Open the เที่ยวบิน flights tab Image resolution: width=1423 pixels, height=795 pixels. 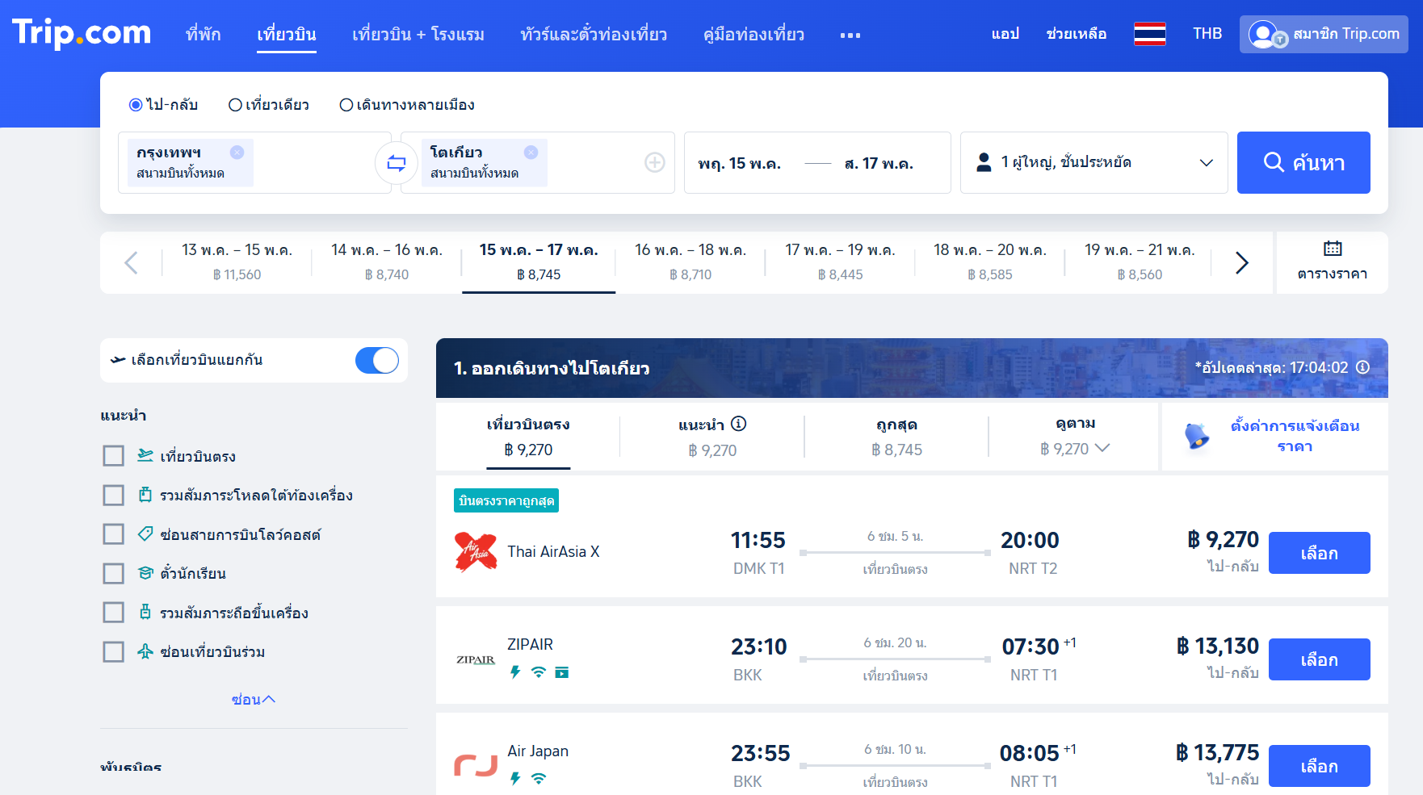tap(287, 34)
